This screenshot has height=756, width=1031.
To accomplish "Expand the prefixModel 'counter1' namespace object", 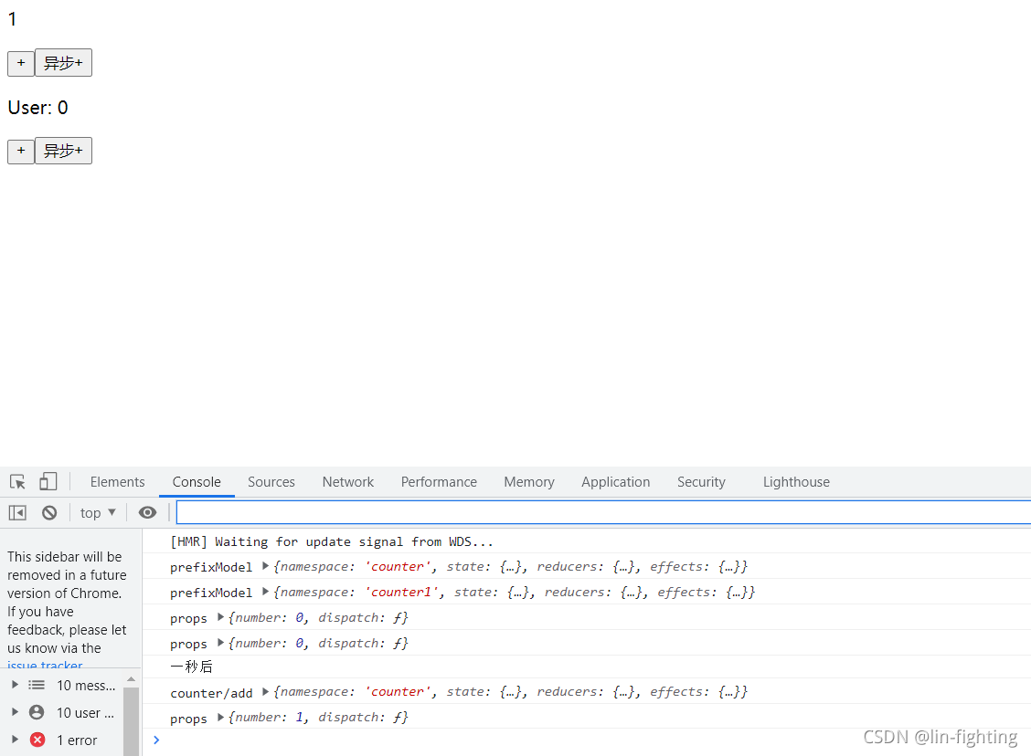I will click(x=265, y=592).
